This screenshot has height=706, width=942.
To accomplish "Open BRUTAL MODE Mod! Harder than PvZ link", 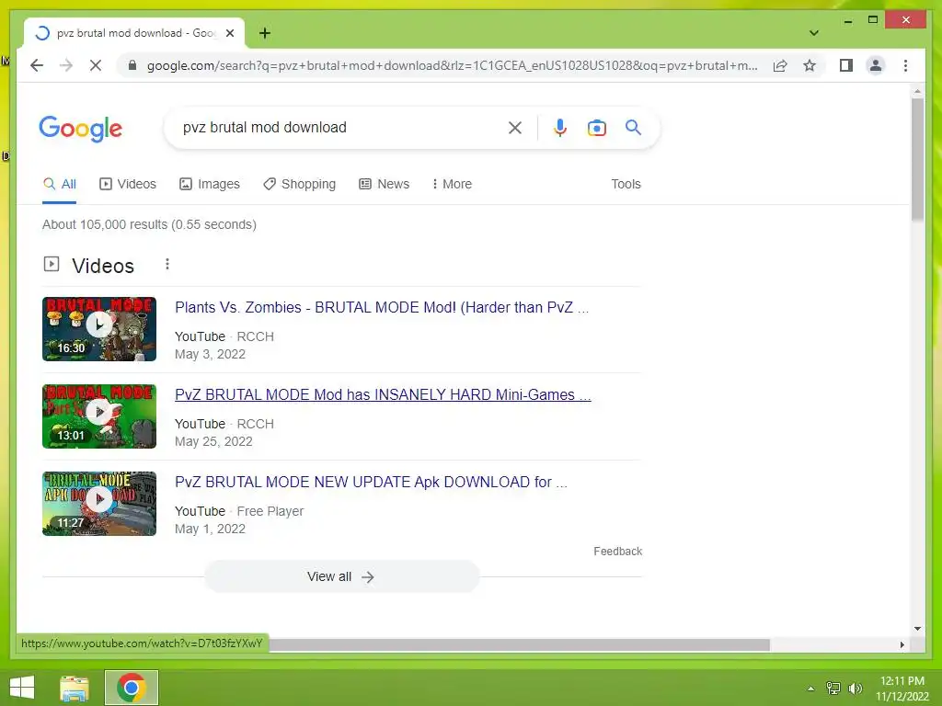I will tap(382, 307).
